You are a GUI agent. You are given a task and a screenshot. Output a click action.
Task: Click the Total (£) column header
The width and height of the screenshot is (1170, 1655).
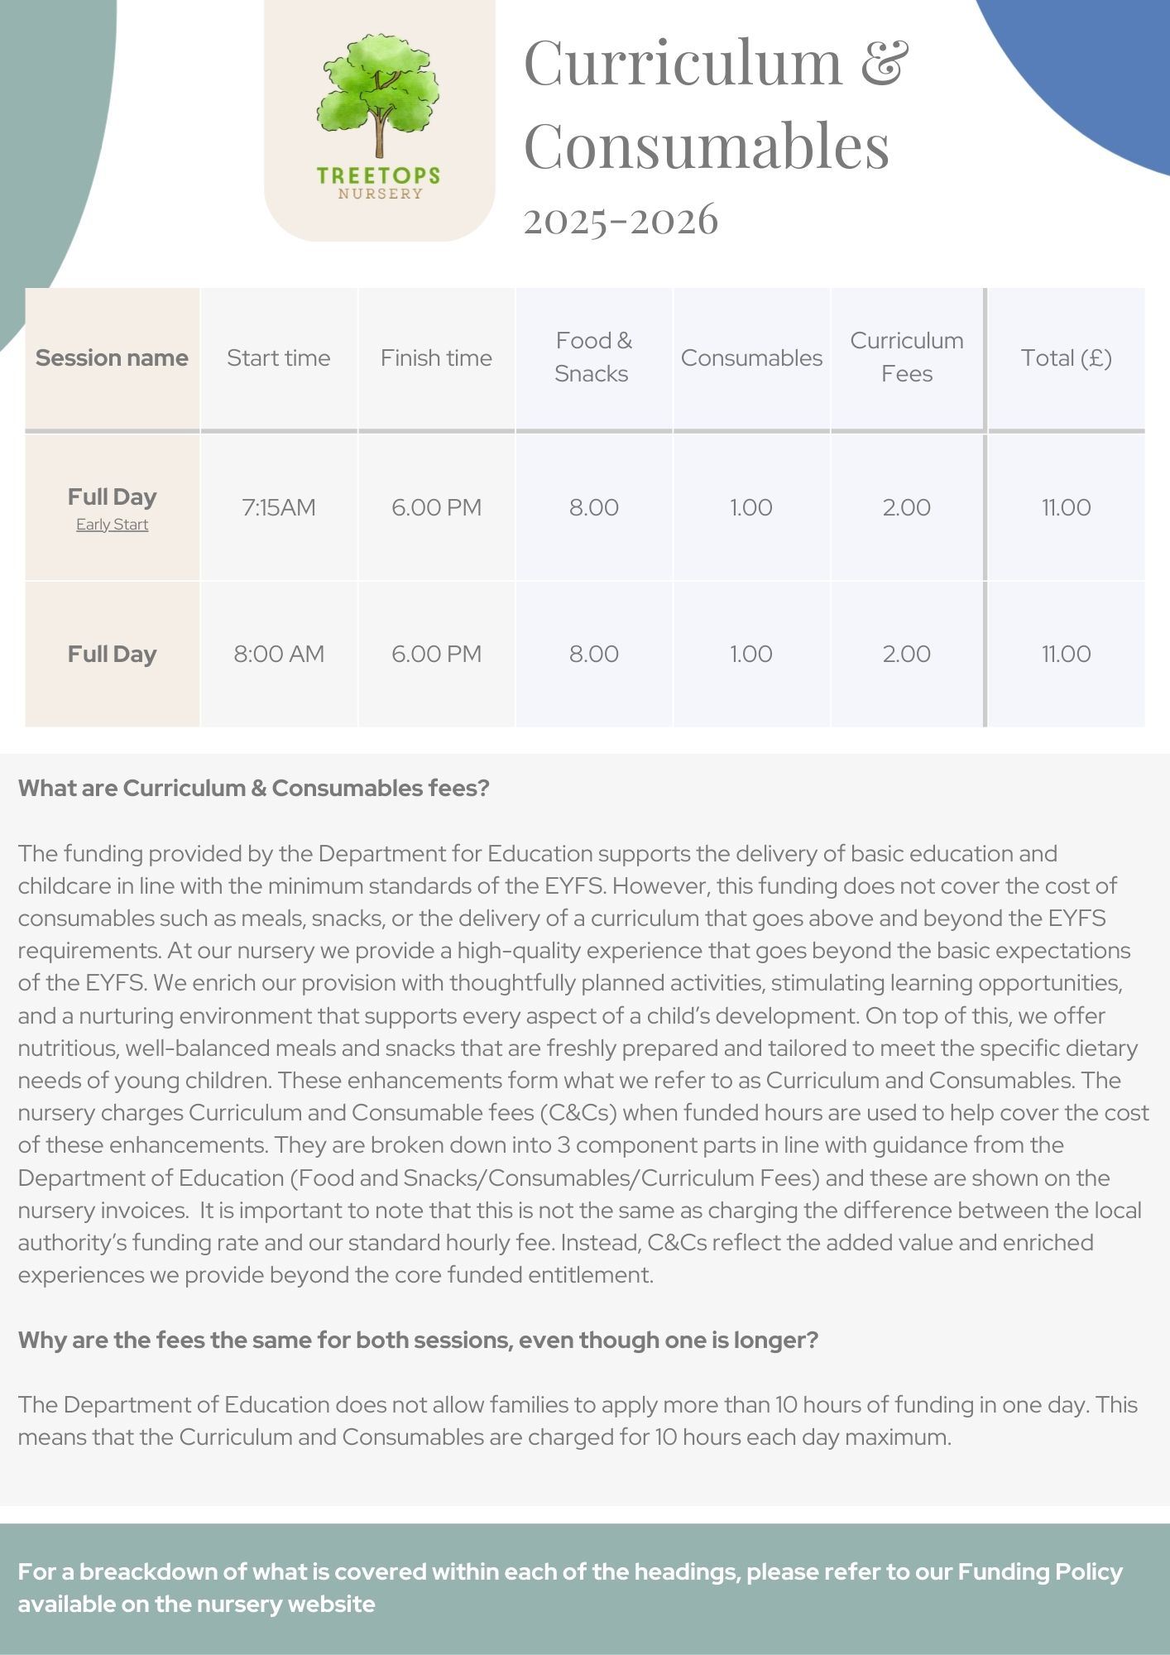point(1066,357)
